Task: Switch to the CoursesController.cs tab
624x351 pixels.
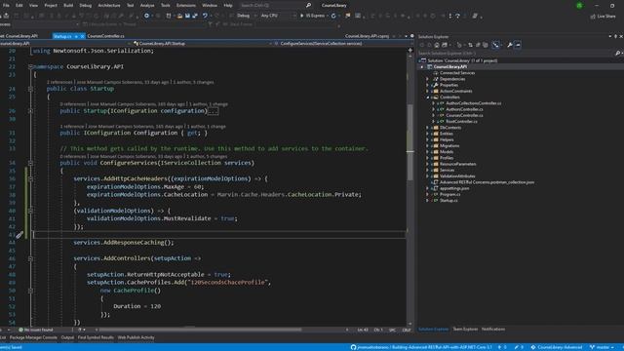Action: [106, 36]
